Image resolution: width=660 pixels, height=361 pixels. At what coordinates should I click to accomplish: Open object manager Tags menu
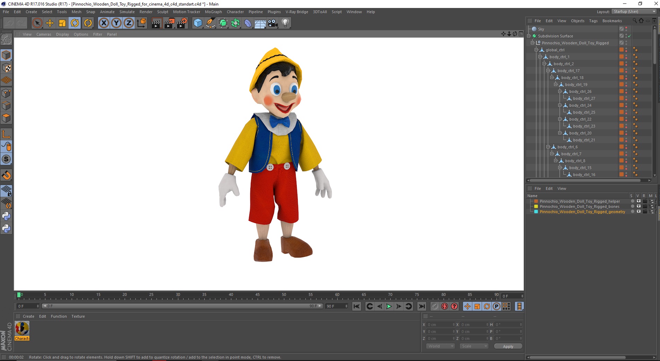point(593,21)
